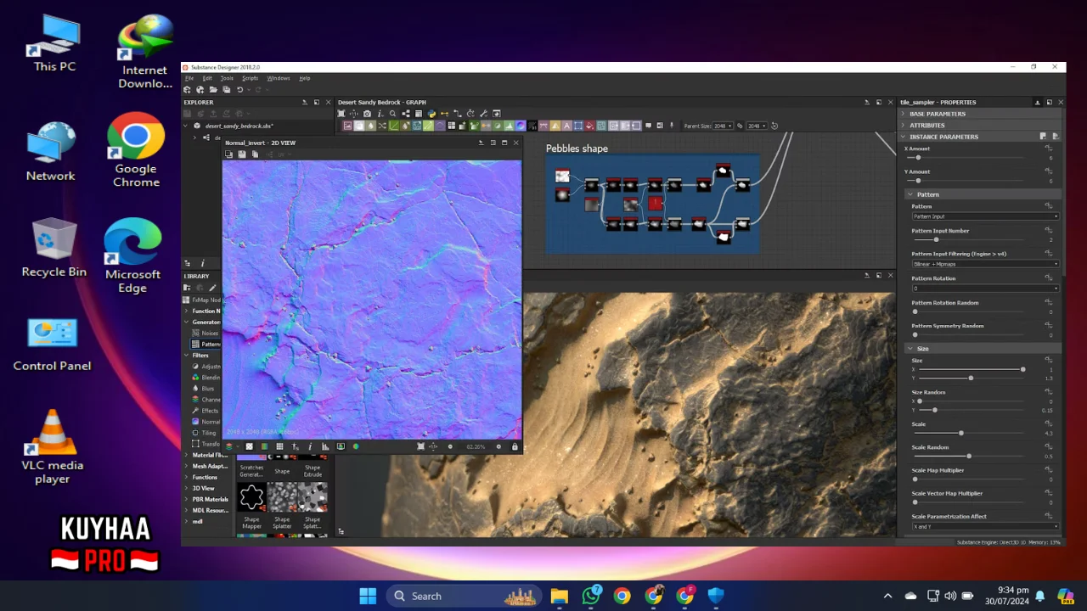Open Python scripting icon in graph toolbar
This screenshot has height=611, width=1087.
431,113
